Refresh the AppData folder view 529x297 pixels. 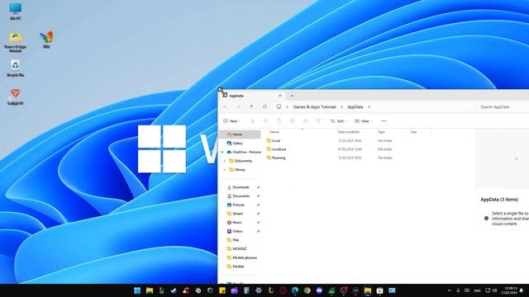pyautogui.click(x=264, y=106)
